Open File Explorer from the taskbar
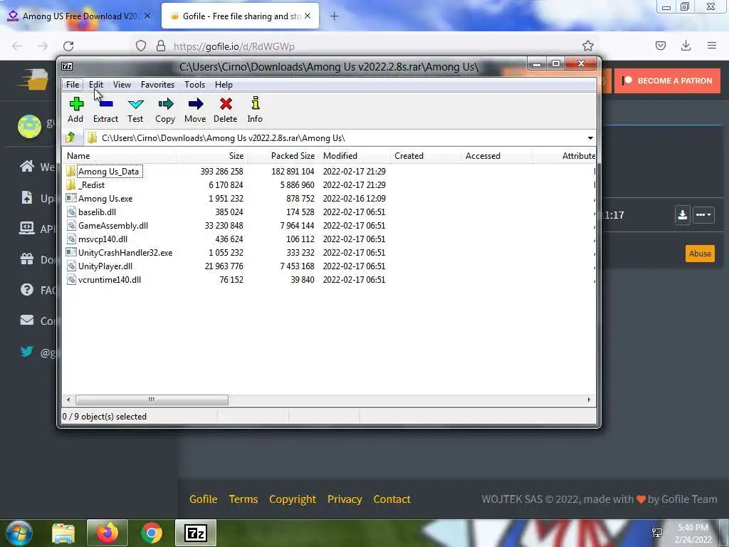Image resolution: width=729 pixels, height=547 pixels. pos(63,533)
